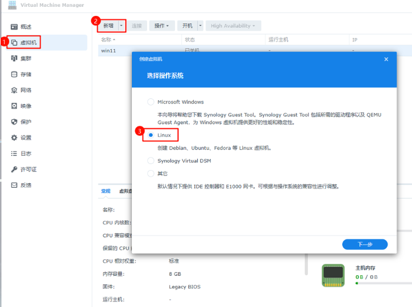This screenshot has width=412, height=307.
Task: Select the 虚拟机 sidebar icon
Action: [x=14, y=43]
